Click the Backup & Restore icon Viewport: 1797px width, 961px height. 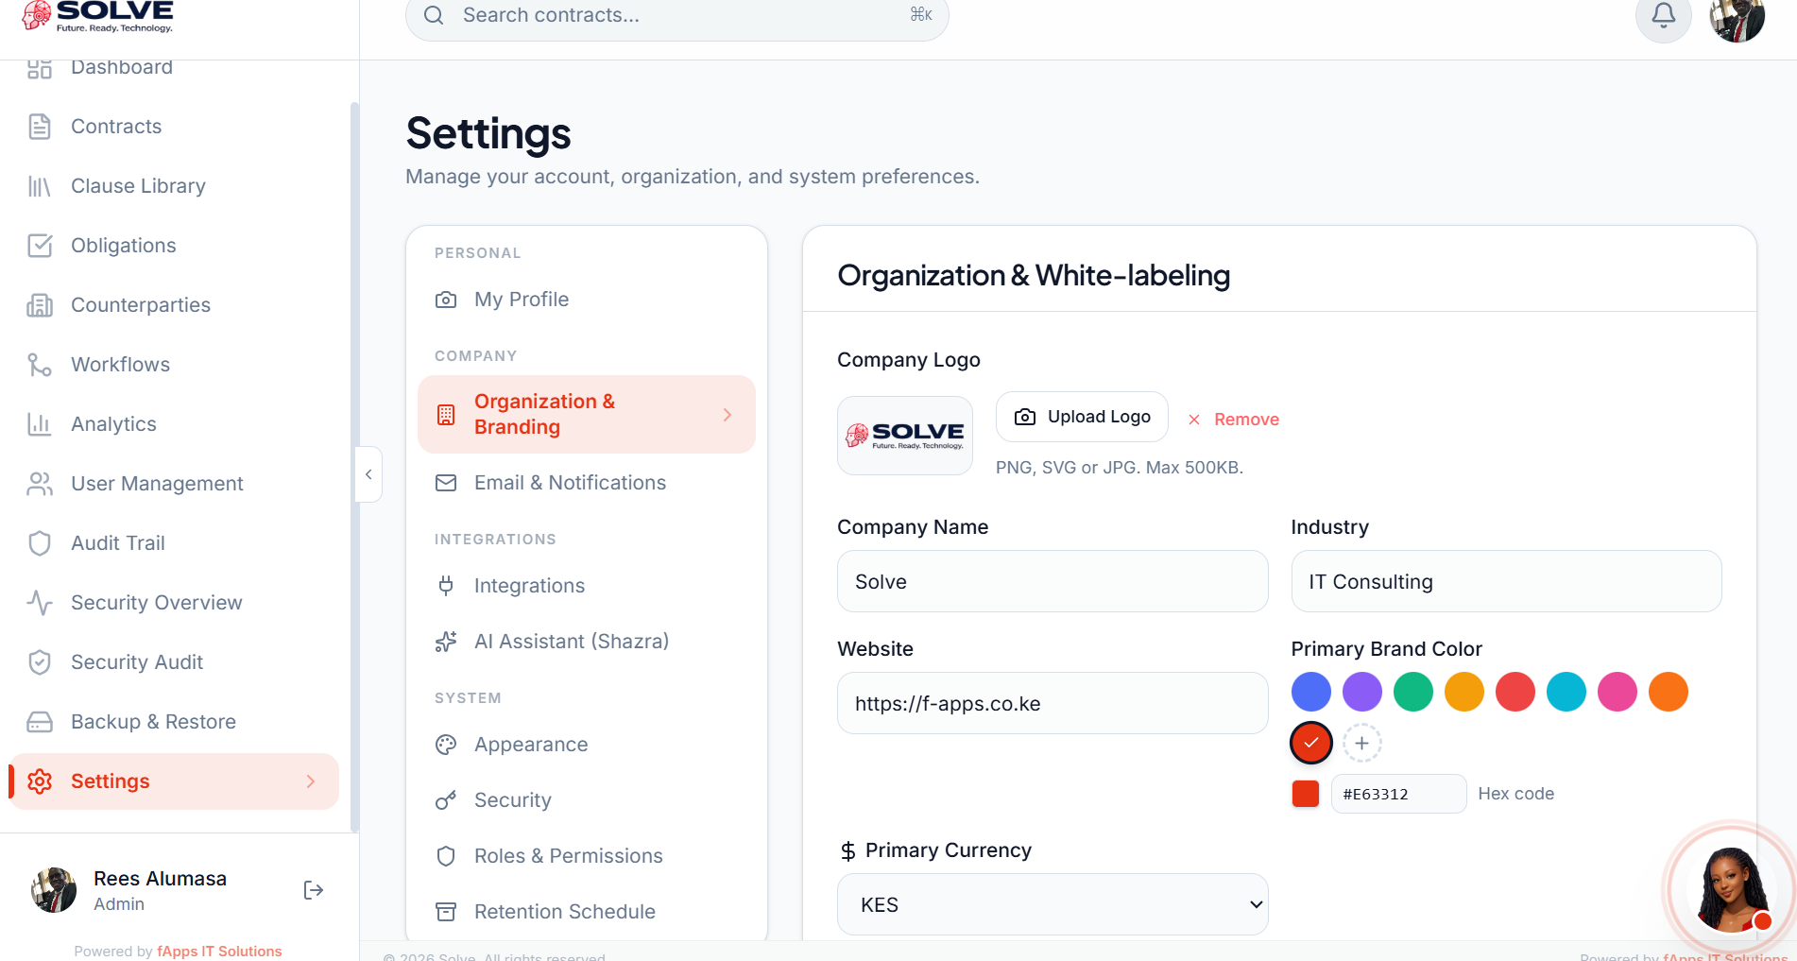pyautogui.click(x=40, y=722)
